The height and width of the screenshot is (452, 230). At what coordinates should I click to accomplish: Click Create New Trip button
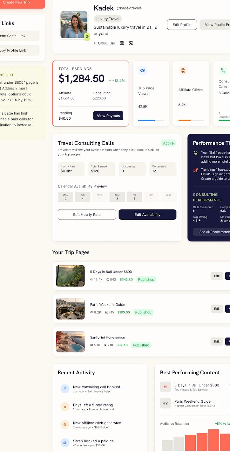click(20, 3)
